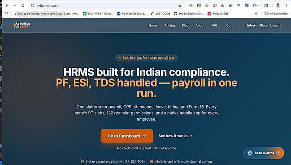This screenshot has height=165, width=291.
Task: Open site information icon in address bar
Action: (x=32, y=5)
